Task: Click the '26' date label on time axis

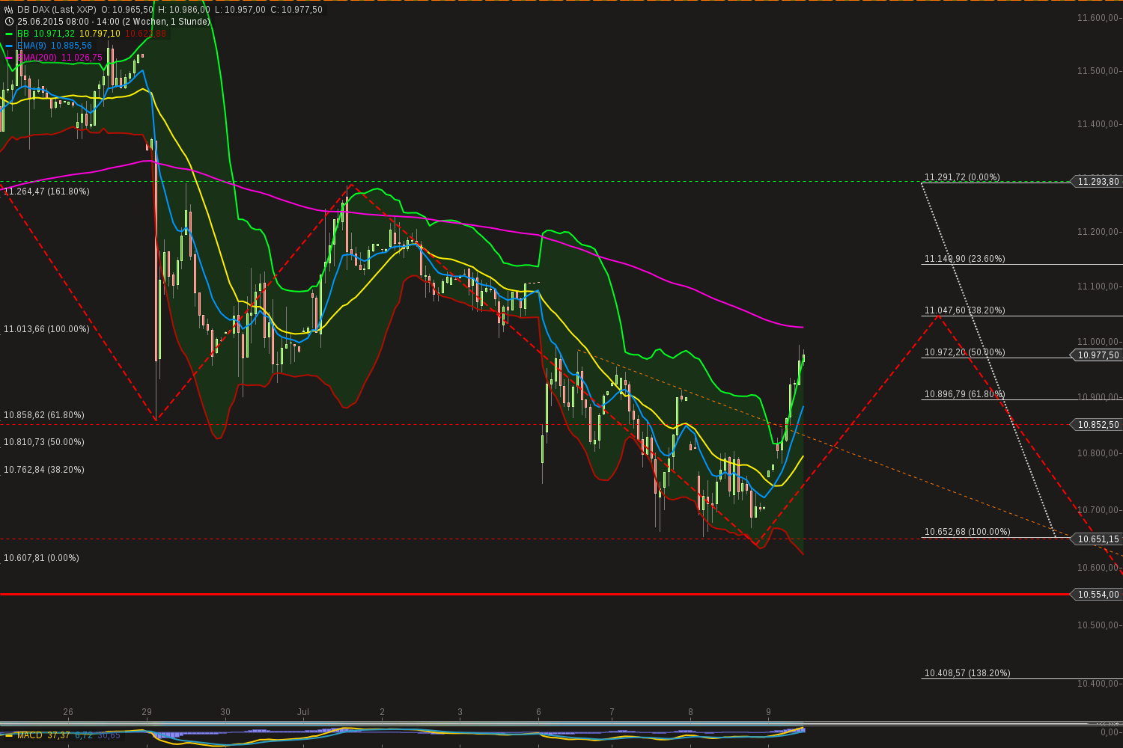Action: pos(68,712)
